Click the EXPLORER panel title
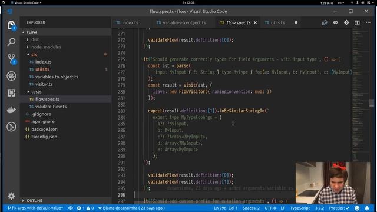This screenshot has height=212, width=377. tap(36, 22)
